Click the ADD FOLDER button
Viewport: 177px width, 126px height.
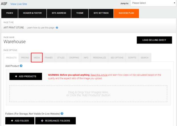[20, 121]
